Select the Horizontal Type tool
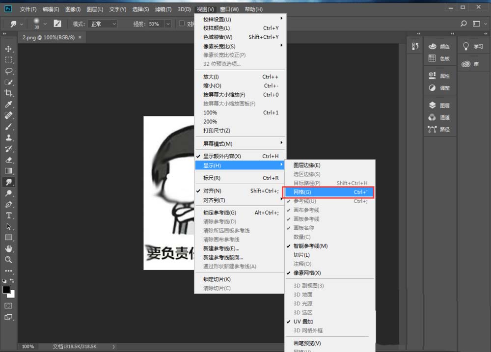The image size is (491, 352). (x=8, y=216)
